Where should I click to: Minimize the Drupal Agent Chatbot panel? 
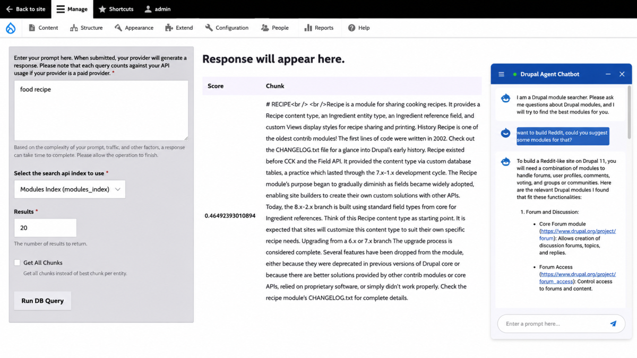click(608, 74)
